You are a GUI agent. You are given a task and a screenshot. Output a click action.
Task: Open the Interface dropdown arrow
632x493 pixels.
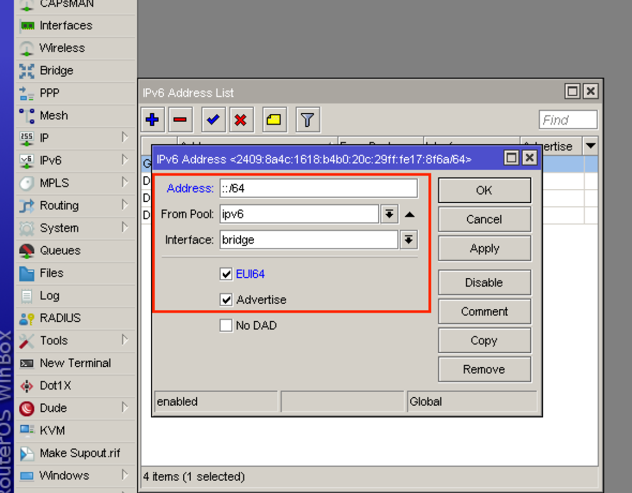pos(408,240)
